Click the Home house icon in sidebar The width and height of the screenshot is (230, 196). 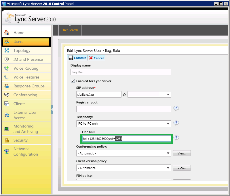(7, 33)
